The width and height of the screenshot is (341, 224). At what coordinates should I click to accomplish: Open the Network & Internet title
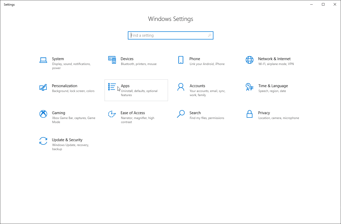coord(274,59)
